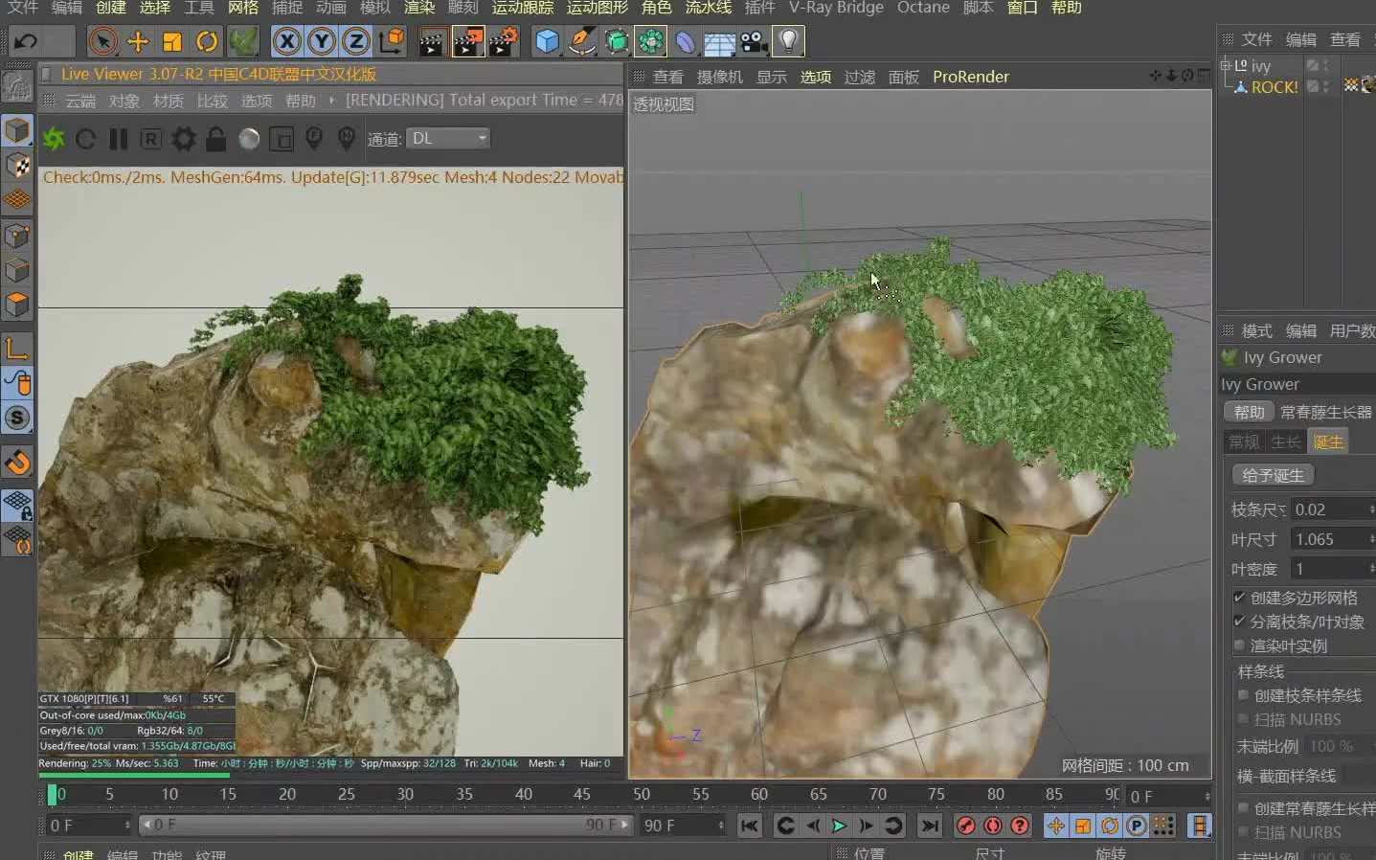1376x860 pixels.
Task: Click frame 45 on the timeline ruler
Action: pyautogui.click(x=581, y=795)
